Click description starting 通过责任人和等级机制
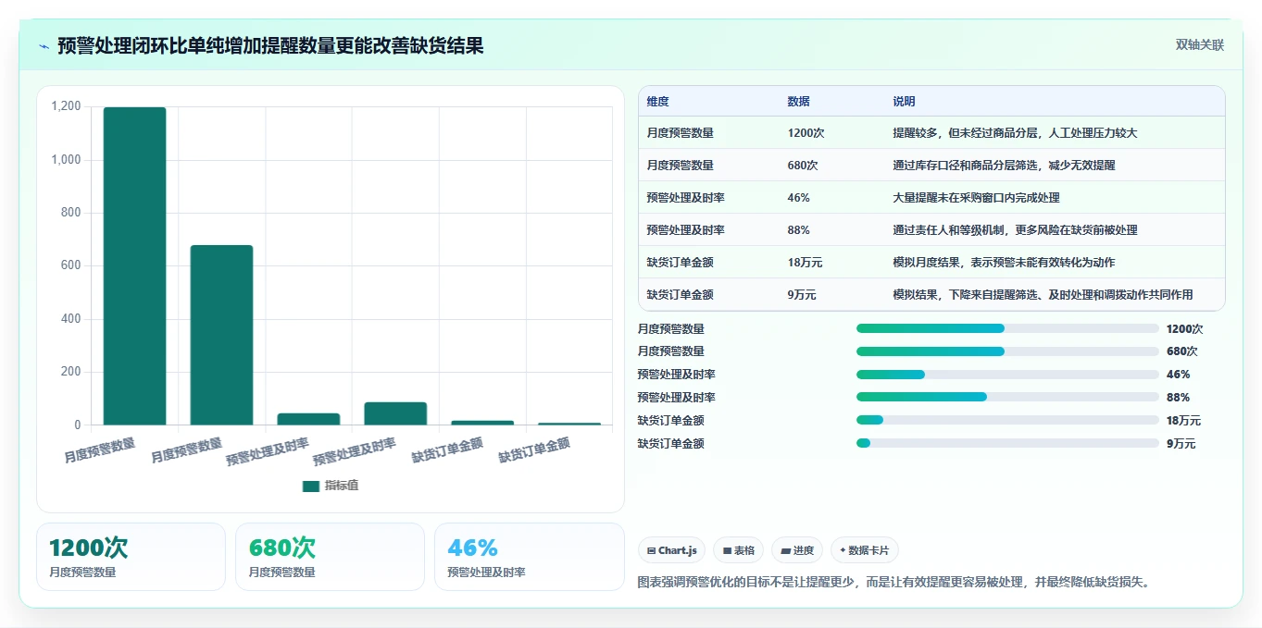Viewport: 1262px width, 628px height. [x=1015, y=230]
